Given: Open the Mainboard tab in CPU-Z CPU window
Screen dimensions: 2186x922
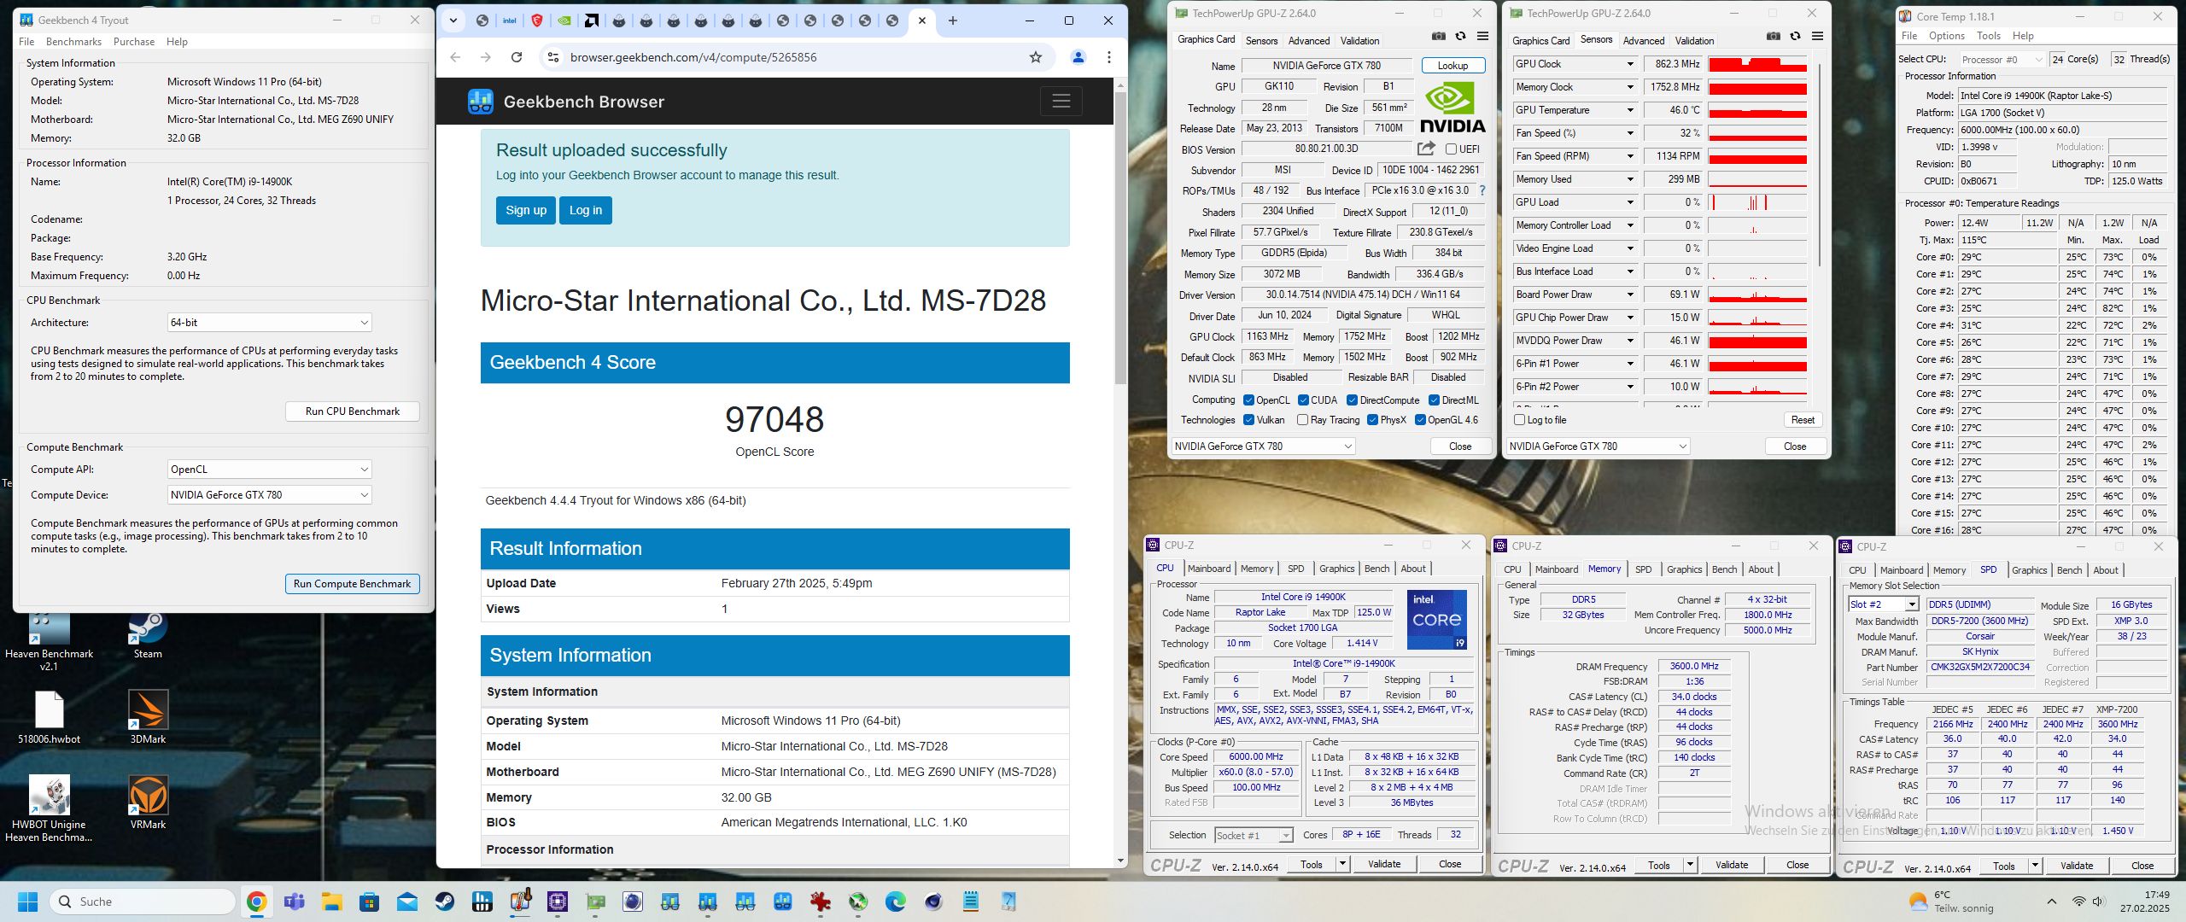Looking at the screenshot, I should click(1209, 569).
